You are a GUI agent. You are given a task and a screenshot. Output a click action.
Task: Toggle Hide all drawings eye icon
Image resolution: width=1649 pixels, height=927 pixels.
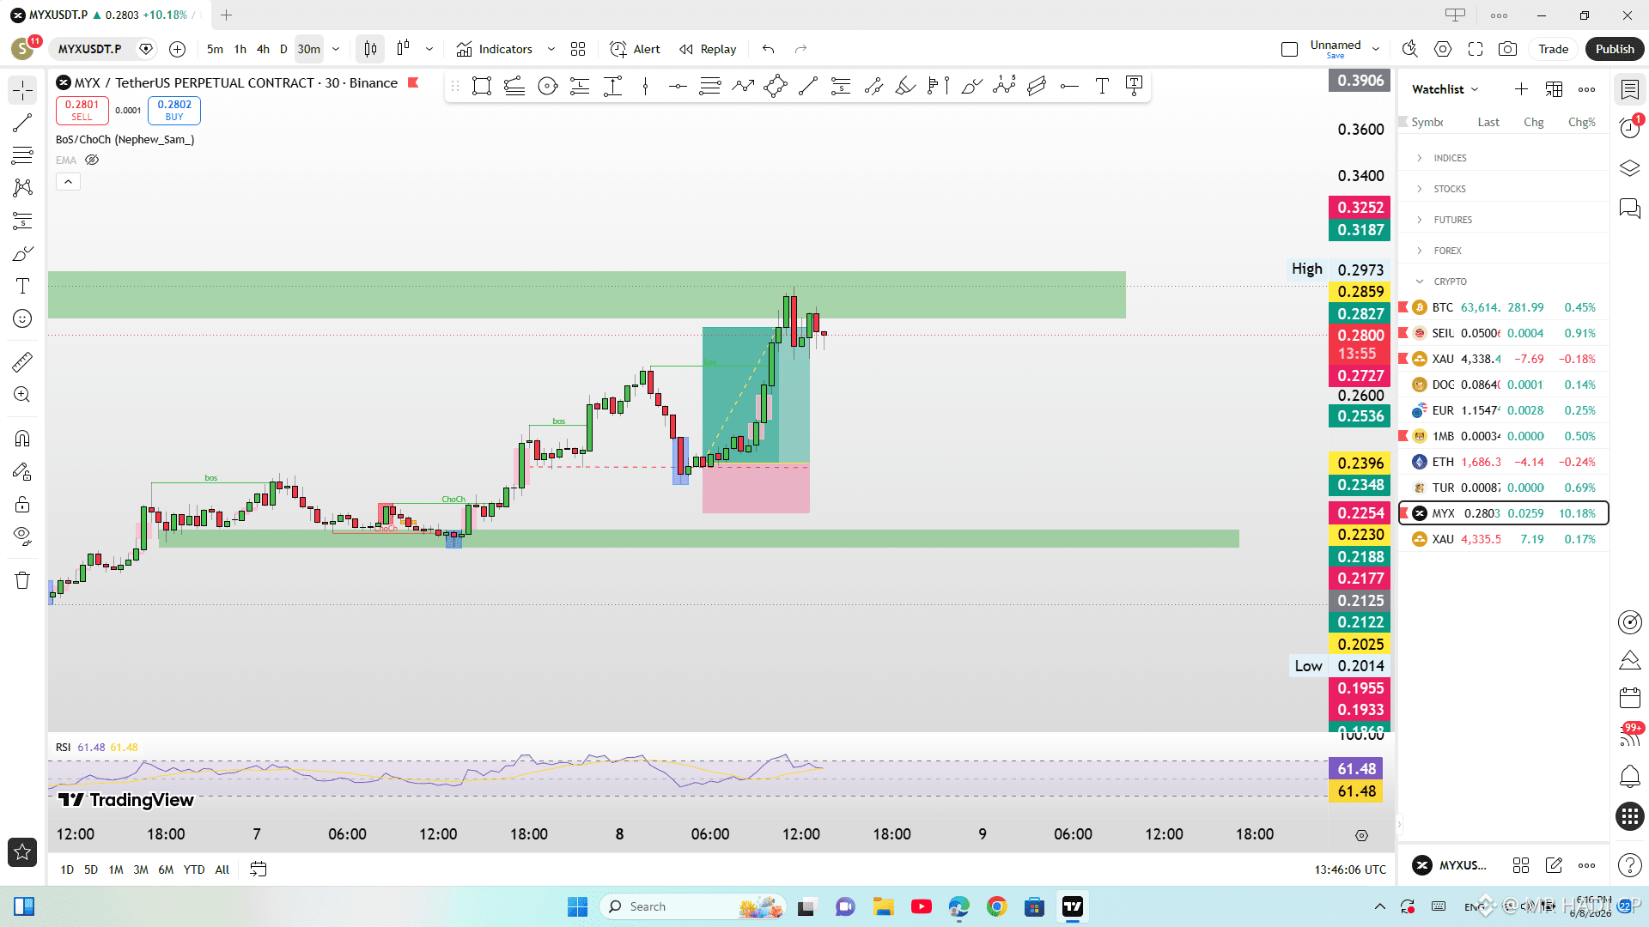pos(22,536)
